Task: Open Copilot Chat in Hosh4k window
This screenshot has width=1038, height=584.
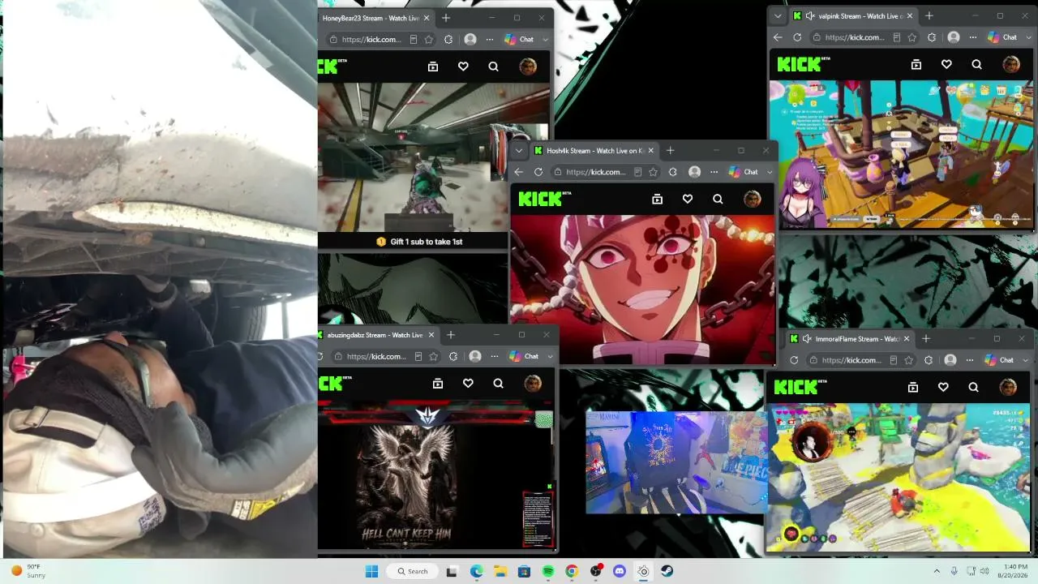Action: 744,172
